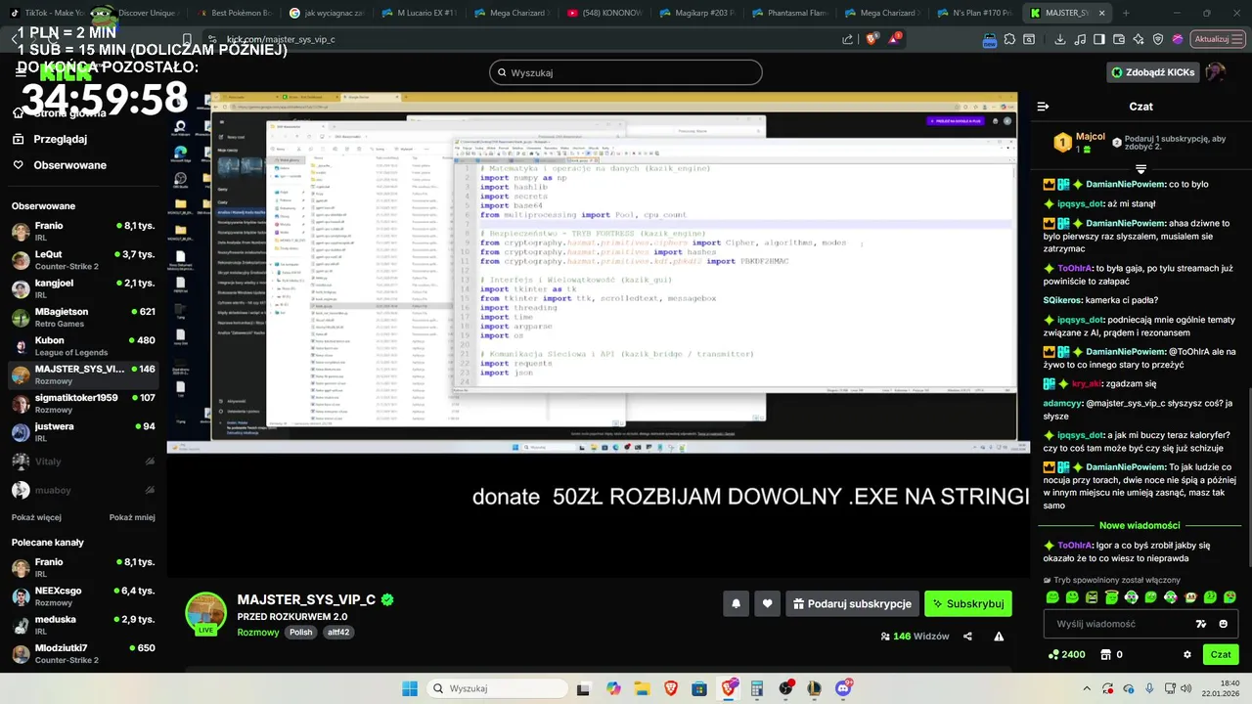The image size is (1252, 704).
Task: Open chat settings gear icon
Action: tap(1187, 654)
